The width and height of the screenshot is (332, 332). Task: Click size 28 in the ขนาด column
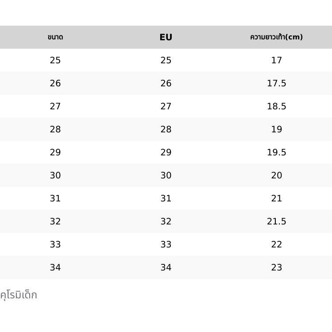pos(55,129)
